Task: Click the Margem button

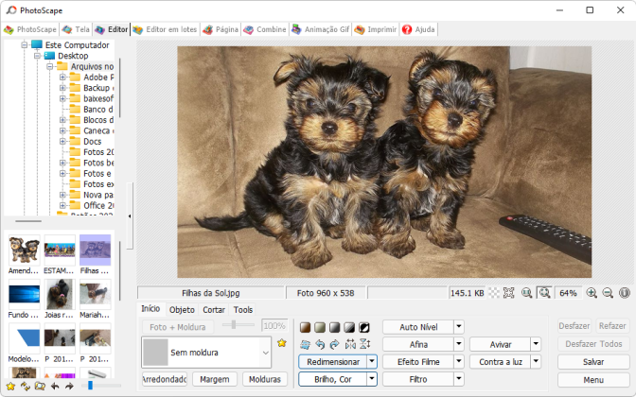Action: [215, 379]
